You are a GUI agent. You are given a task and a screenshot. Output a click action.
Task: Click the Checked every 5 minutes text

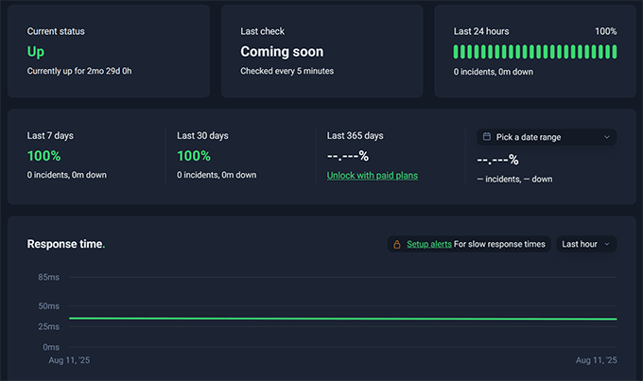[287, 71]
